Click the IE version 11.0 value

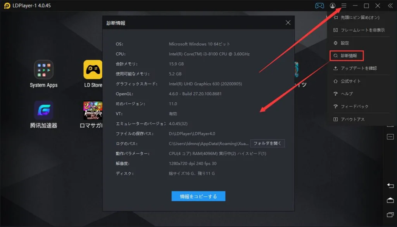(173, 104)
